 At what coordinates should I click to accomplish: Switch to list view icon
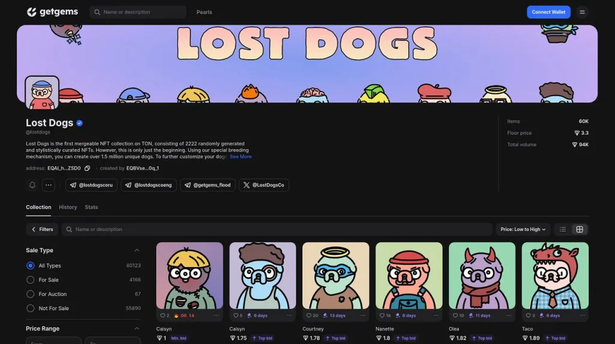tap(562, 229)
